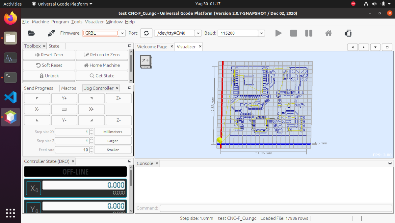Toggle units with Millimeters button
The height and width of the screenshot is (223, 395).
coord(113,132)
